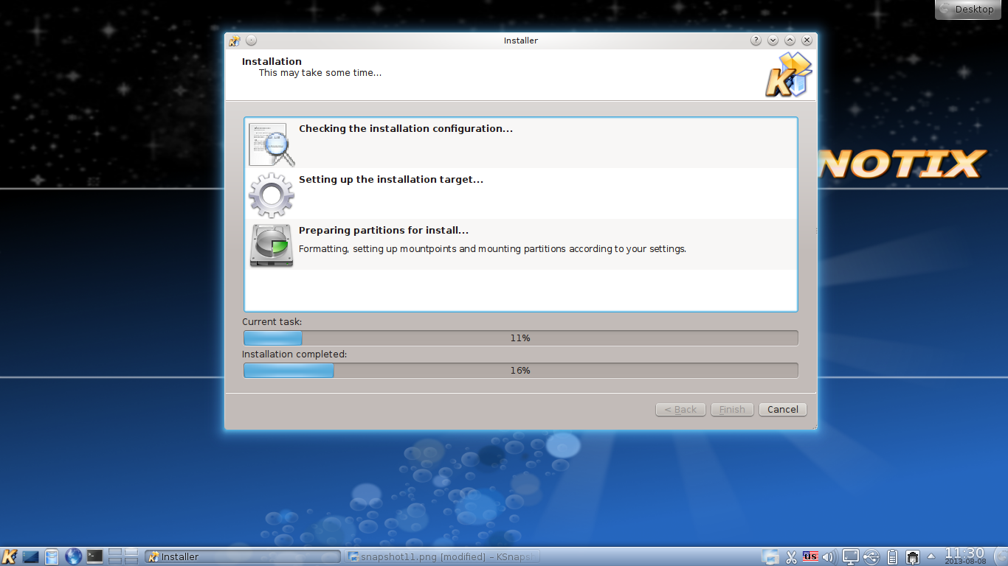Open the Installer window operations menu
The image size is (1008, 566).
(x=234, y=41)
